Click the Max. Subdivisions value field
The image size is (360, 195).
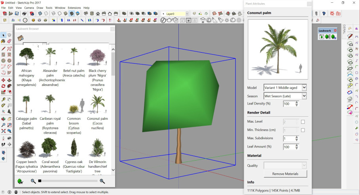pos(289,138)
